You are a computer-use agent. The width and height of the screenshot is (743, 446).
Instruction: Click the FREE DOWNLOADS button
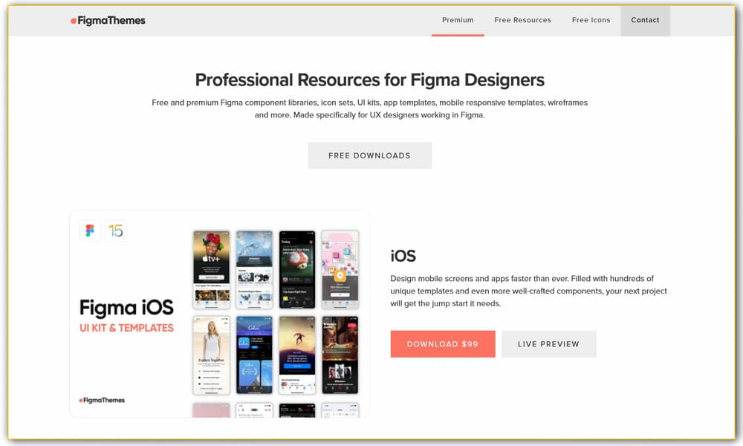369,155
